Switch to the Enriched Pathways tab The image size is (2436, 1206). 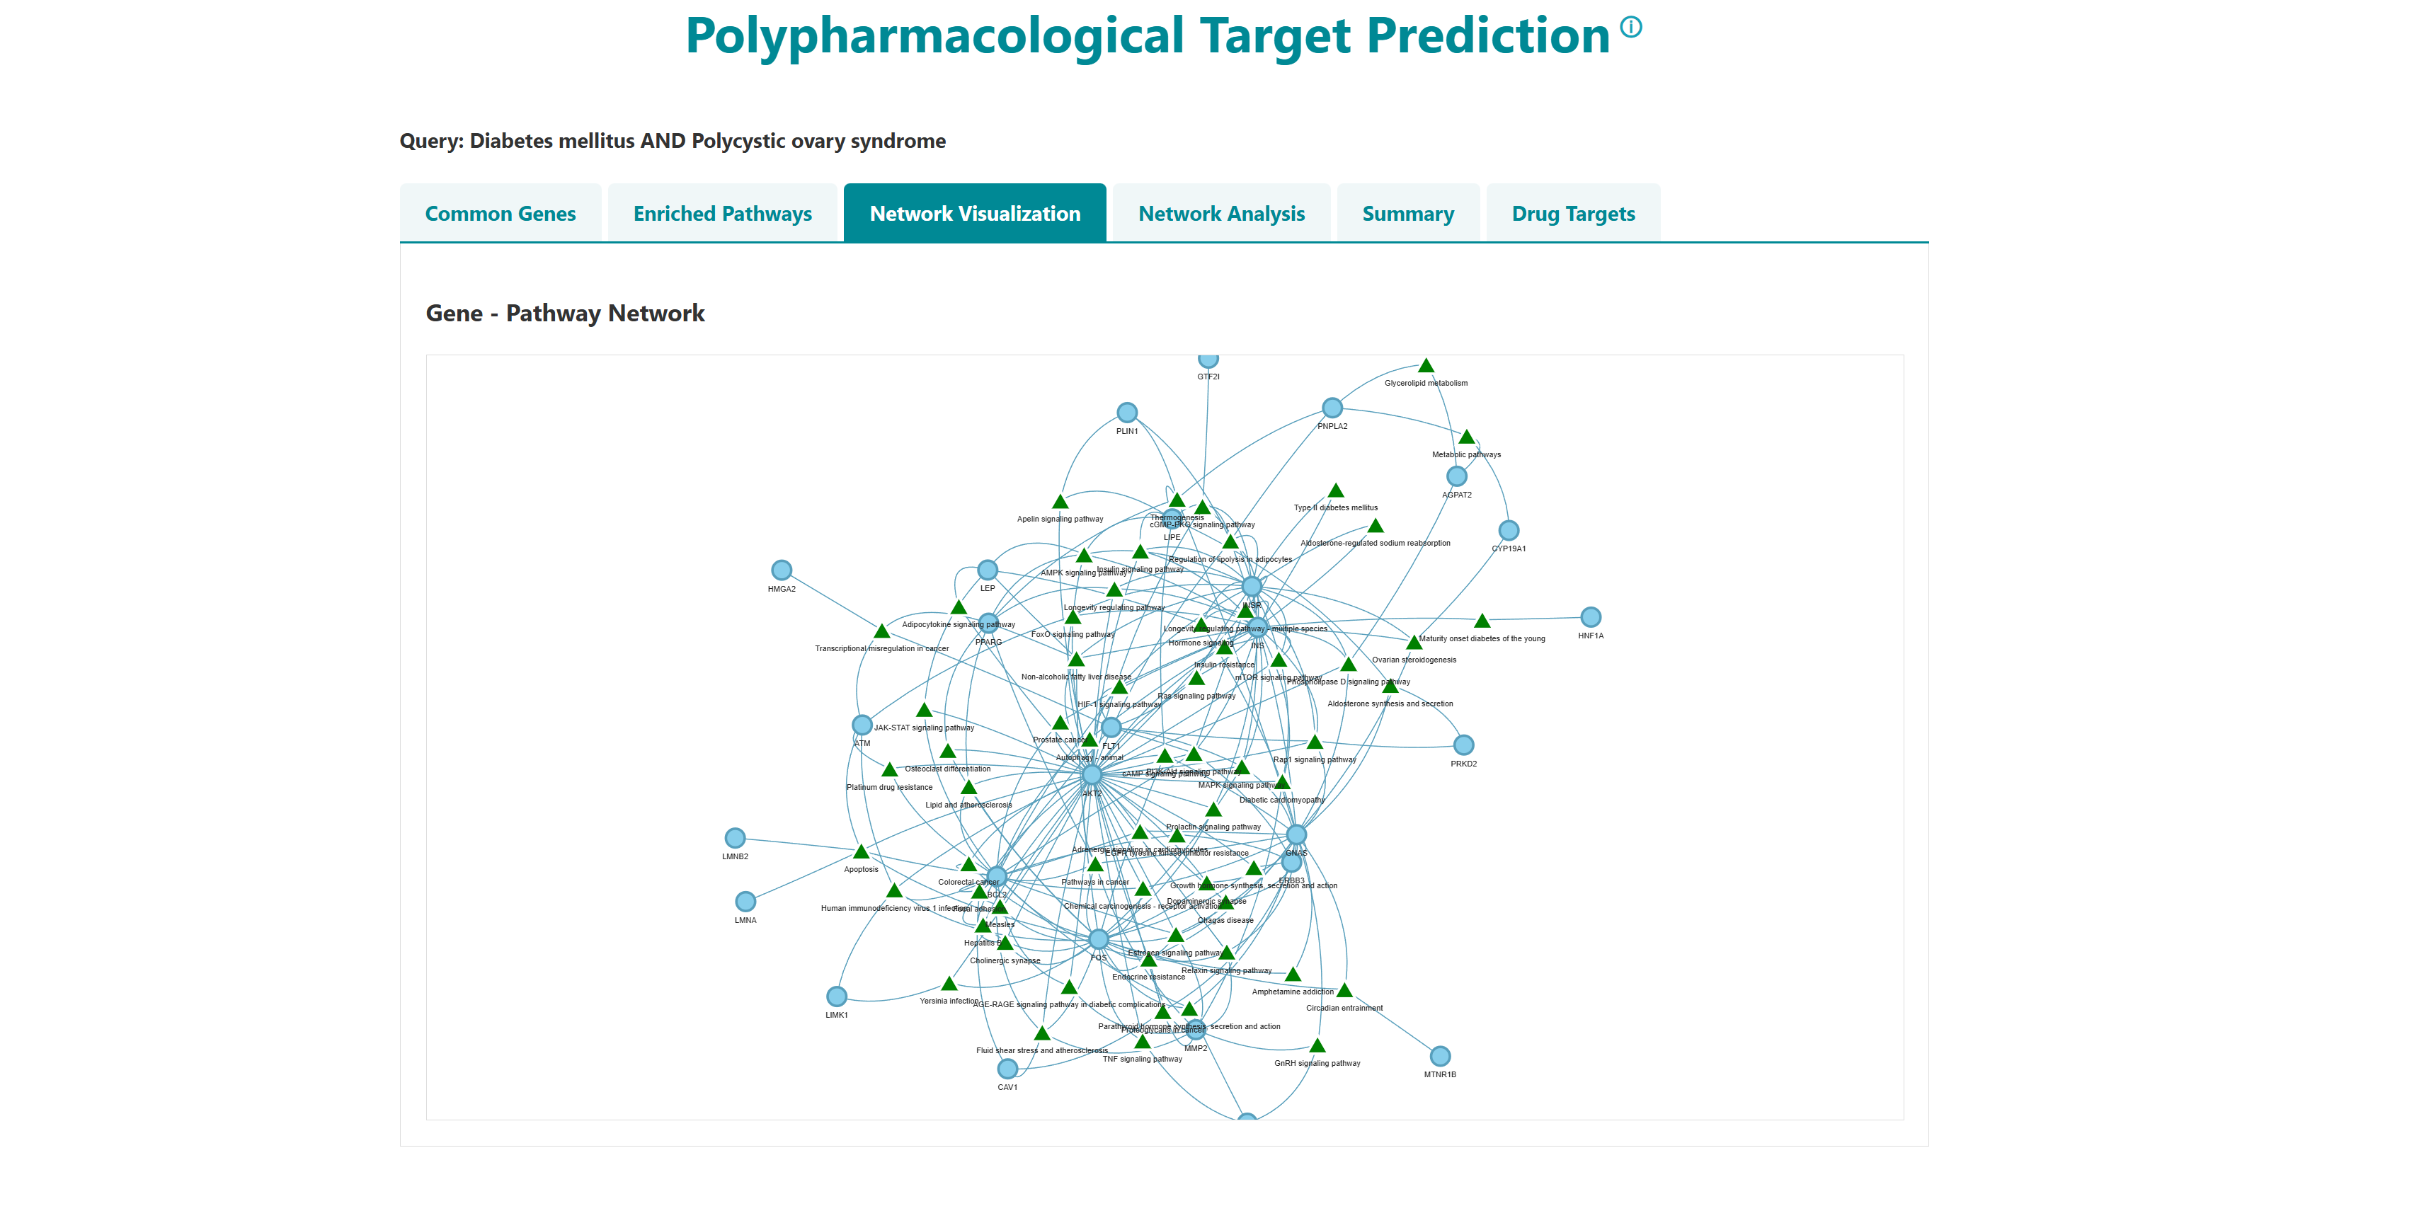point(723,214)
